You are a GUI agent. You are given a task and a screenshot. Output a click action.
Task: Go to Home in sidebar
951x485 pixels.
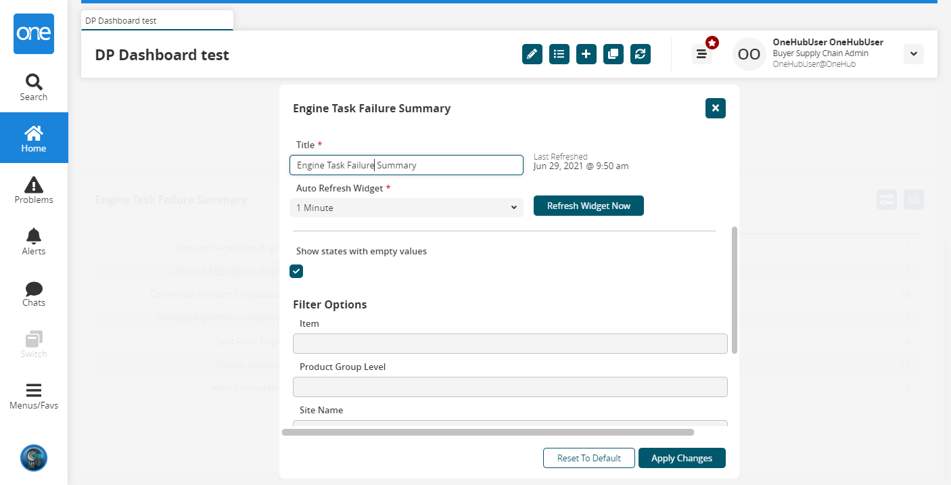tap(34, 138)
